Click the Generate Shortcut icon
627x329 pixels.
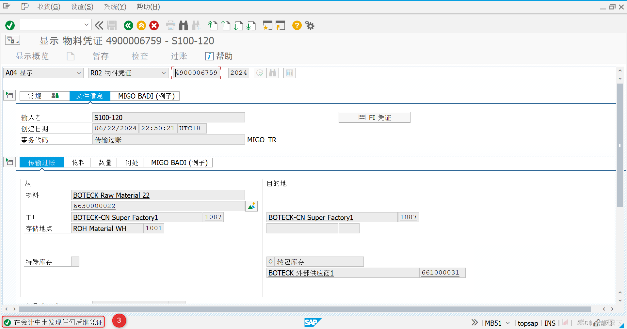click(x=280, y=25)
